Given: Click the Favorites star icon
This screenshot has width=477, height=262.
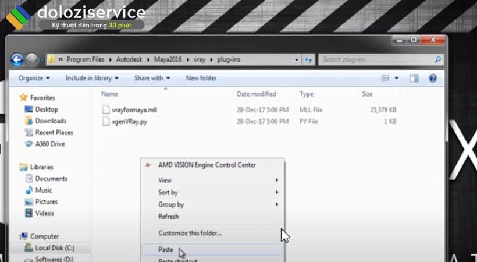Looking at the screenshot, I should (x=23, y=97).
